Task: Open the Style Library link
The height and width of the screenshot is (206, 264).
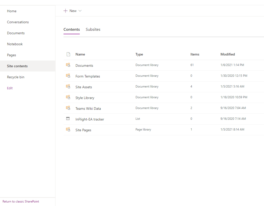Action: (85, 98)
